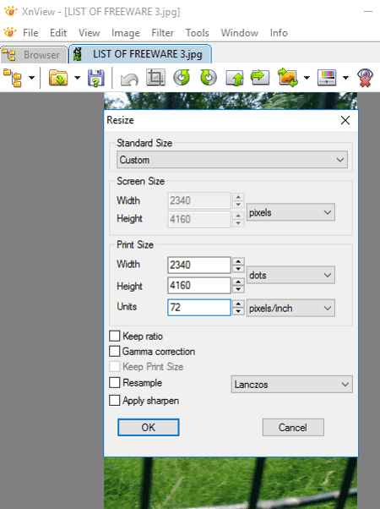This screenshot has width=380, height=509.
Task: Click the Undo arrow icon
Action: click(x=129, y=79)
